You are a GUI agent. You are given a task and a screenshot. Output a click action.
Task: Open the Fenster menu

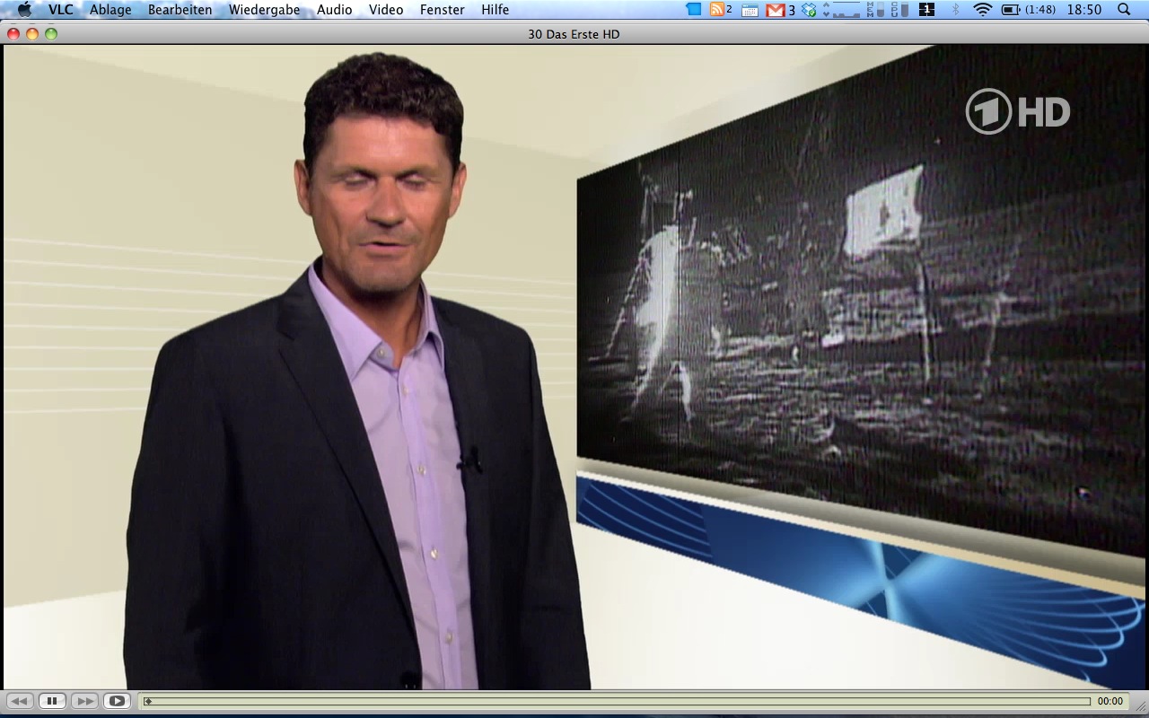443,10
